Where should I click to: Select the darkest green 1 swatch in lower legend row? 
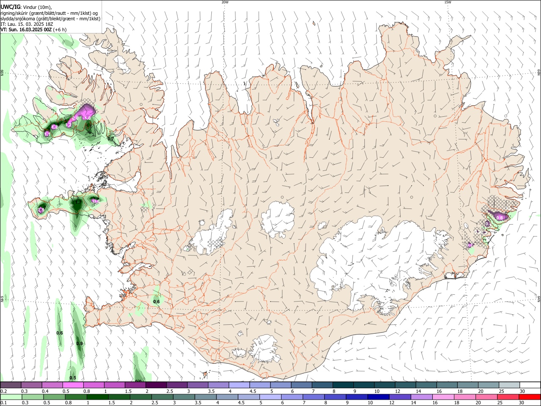point(98,397)
